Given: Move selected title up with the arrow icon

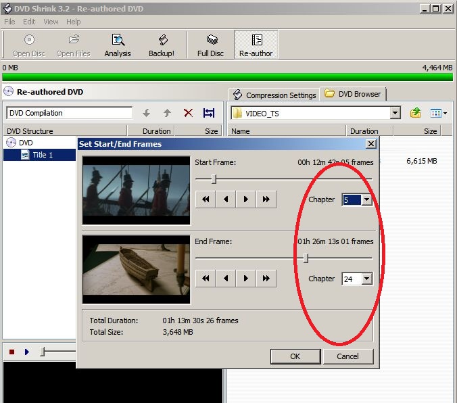Looking at the screenshot, I should (x=167, y=113).
